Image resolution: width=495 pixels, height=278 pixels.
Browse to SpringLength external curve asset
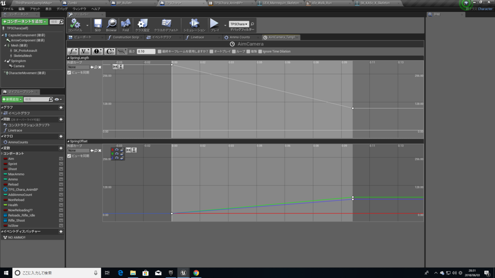96,67
